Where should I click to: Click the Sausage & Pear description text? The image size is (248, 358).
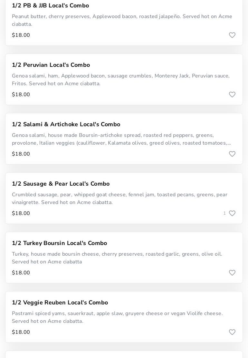point(119,199)
